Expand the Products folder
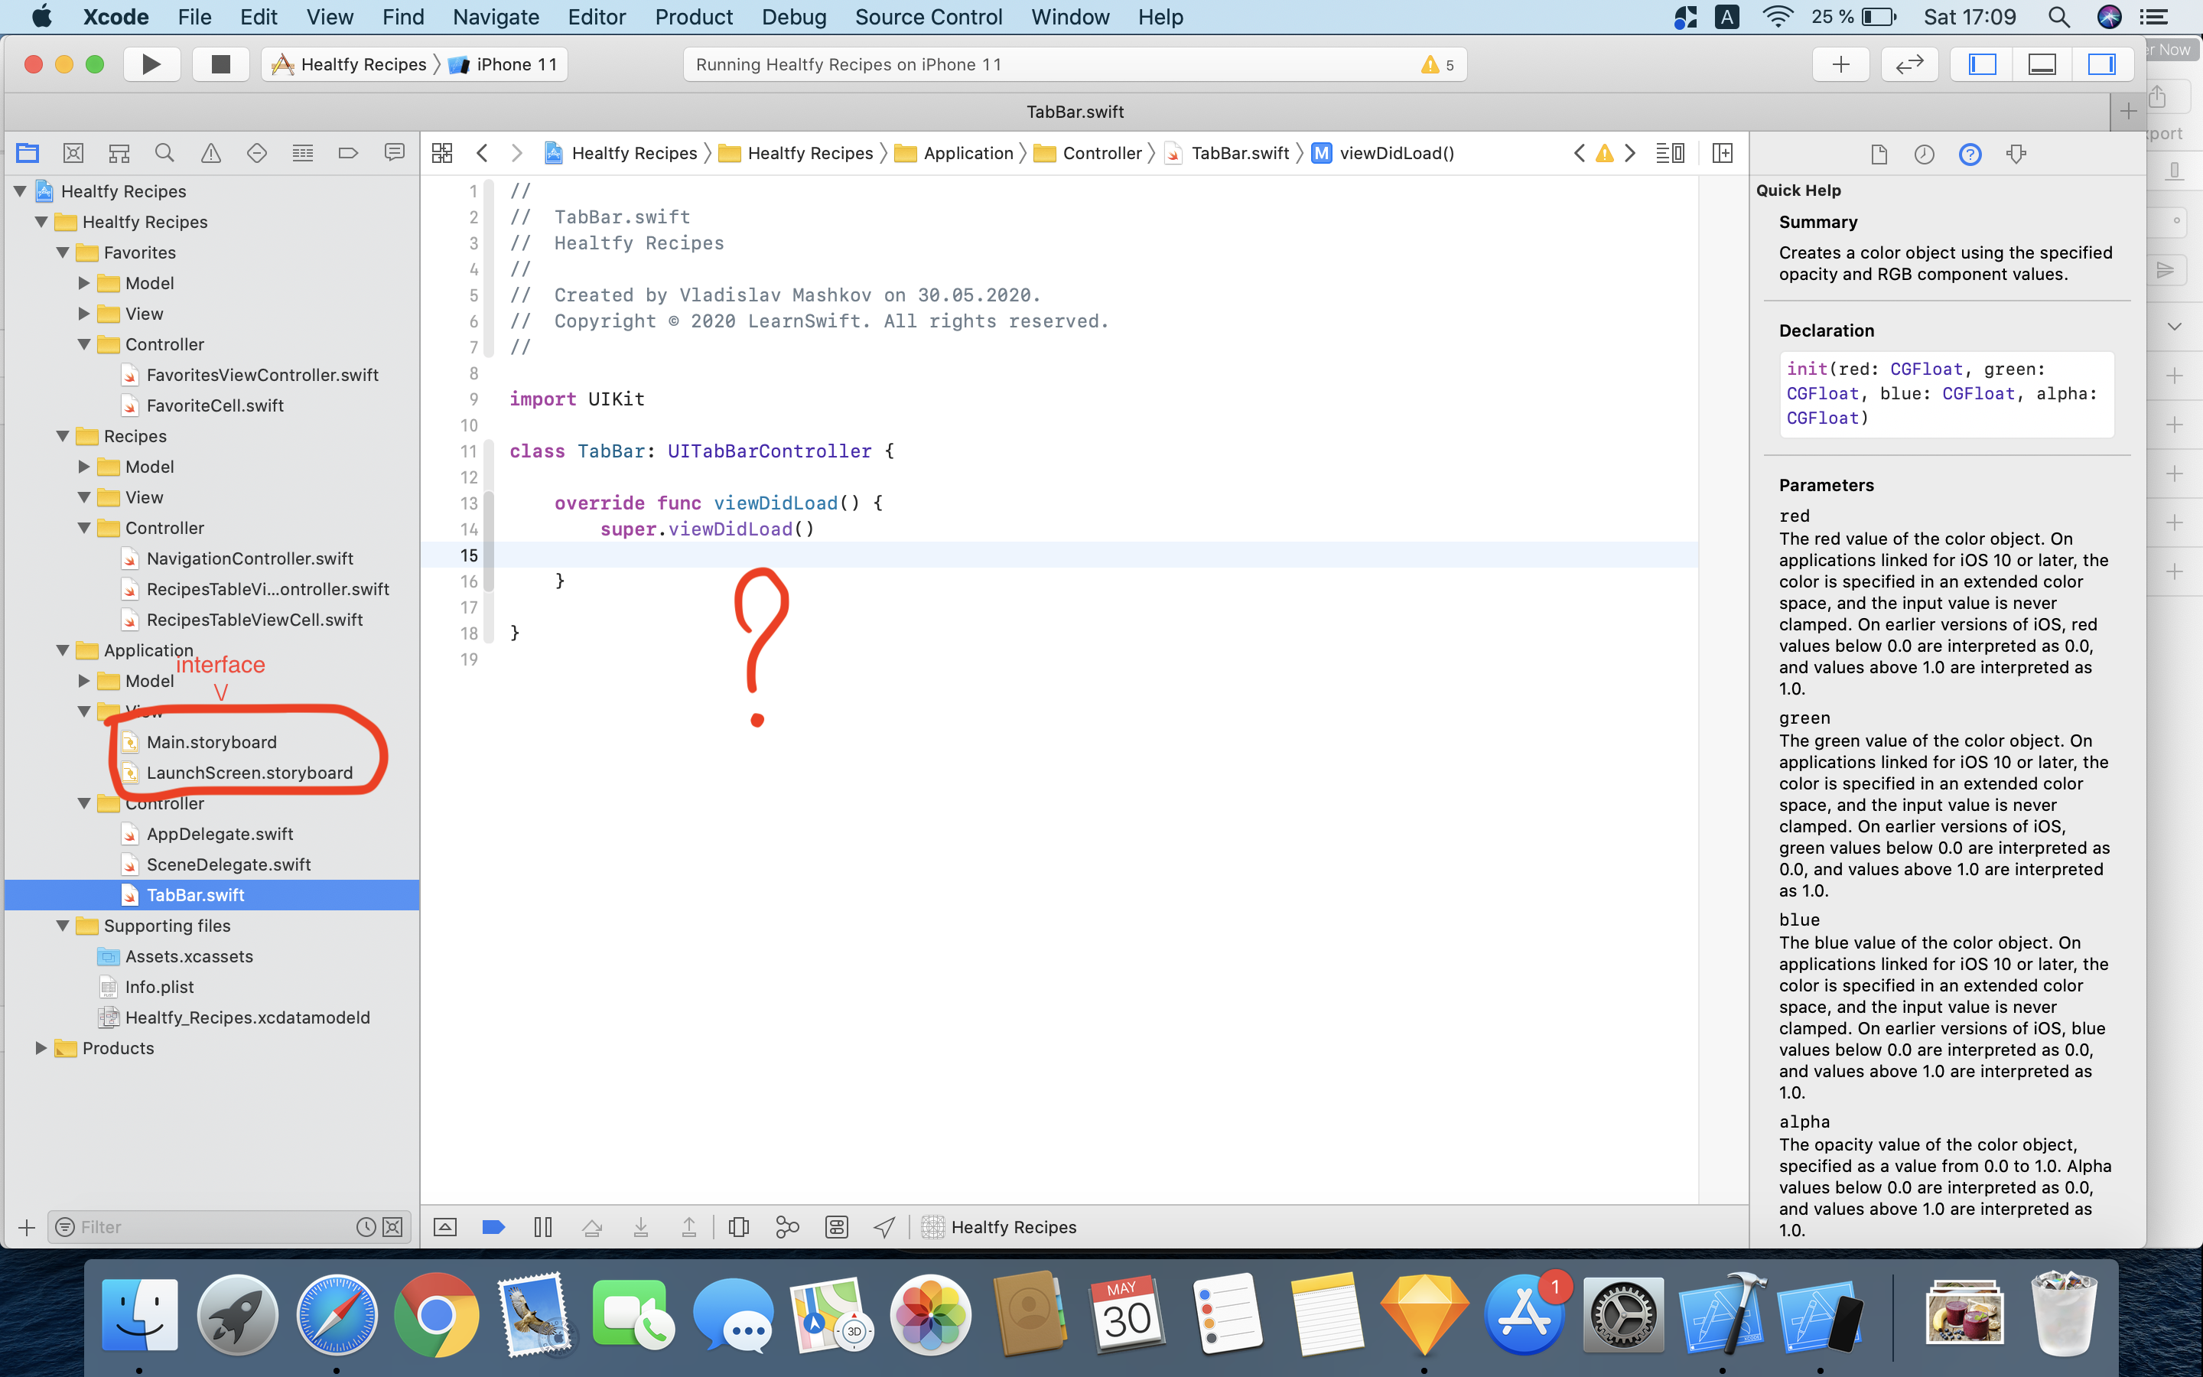This screenshot has width=2203, height=1377. coord(41,1048)
